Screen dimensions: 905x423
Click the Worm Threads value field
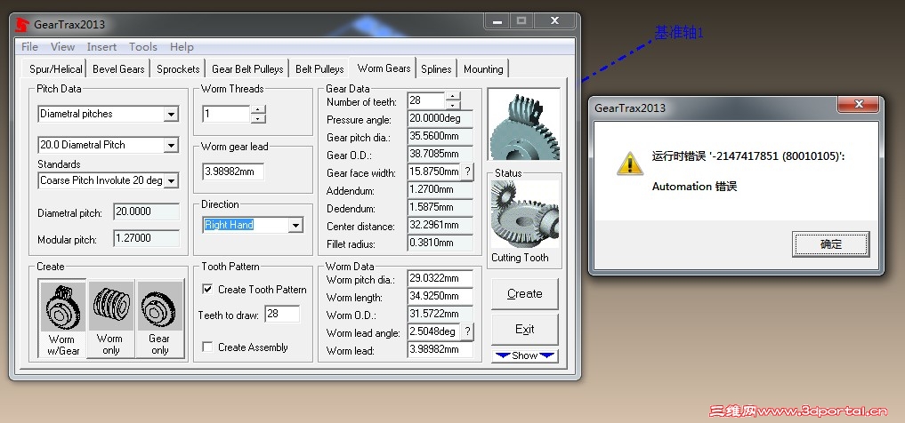pos(226,114)
